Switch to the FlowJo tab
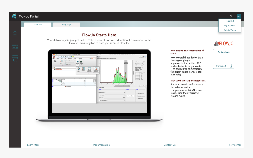This screenshot has width=253, height=158. pos(38,25)
